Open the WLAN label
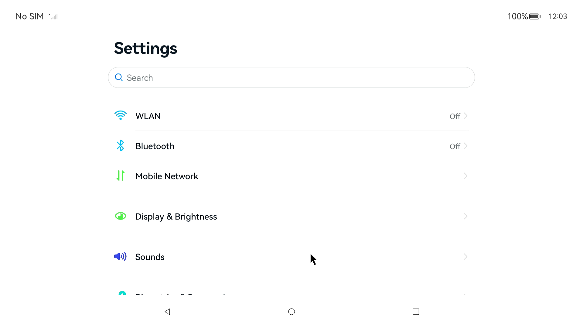Screen dimensions: 583x328 coord(148,116)
